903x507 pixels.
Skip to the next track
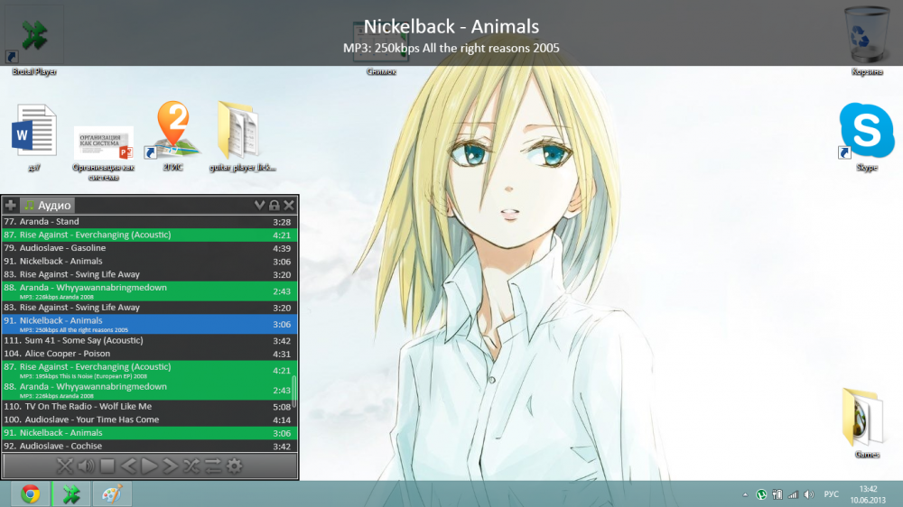click(170, 466)
